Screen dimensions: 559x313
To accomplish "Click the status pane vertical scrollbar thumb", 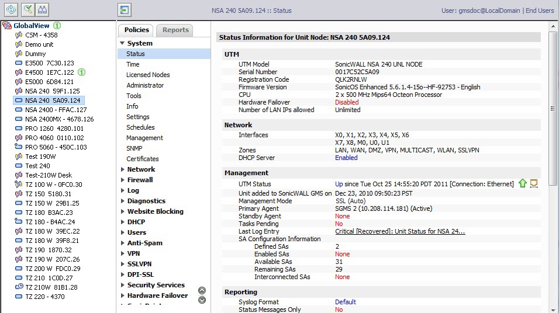I will [x=553, y=109].
